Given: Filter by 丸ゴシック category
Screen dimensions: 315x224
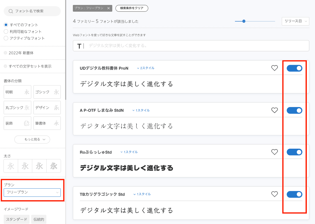Looking at the screenshot, I should coord(17,108).
